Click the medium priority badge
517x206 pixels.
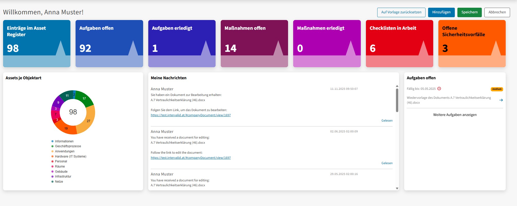tap(497, 89)
